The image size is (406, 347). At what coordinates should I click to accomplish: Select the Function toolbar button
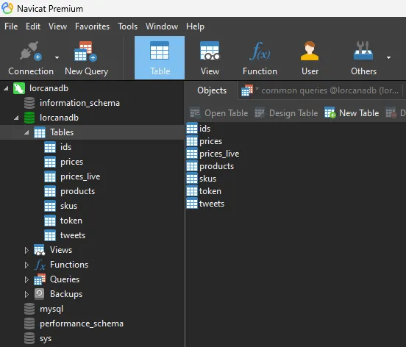point(260,57)
